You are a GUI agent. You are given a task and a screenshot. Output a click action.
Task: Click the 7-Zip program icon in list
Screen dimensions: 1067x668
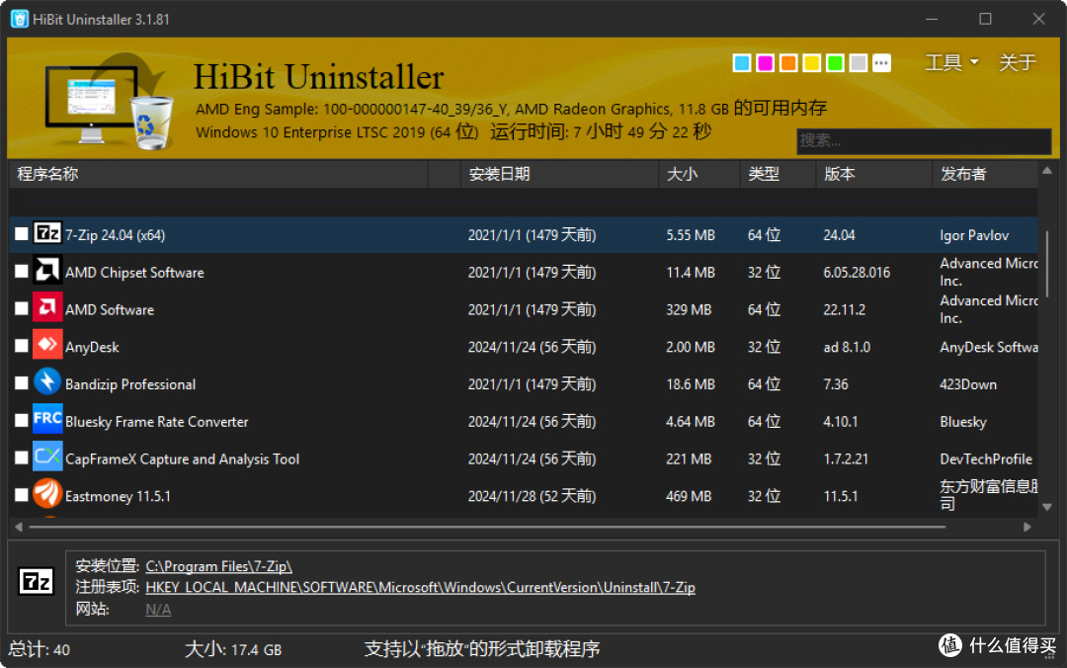tap(47, 233)
